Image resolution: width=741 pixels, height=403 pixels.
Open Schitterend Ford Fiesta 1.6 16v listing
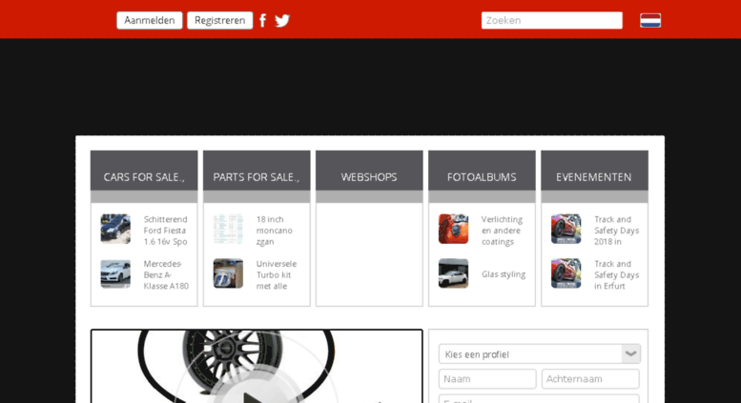(165, 231)
